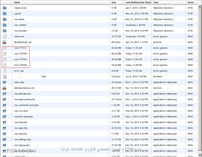Select the .htaccess file name
This screenshot has width=202, height=157.
pyautogui.click(x=19, y=37)
